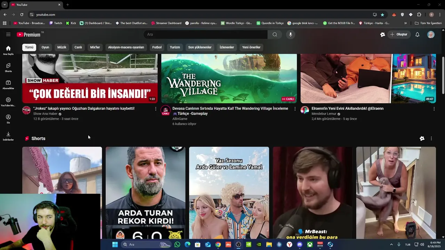Screen dimensions: 445x250
Task: Select the Mix'ler filter chip
Action: coord(95,47)
